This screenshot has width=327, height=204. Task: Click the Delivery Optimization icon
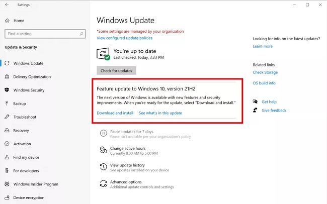pos(7,77)
